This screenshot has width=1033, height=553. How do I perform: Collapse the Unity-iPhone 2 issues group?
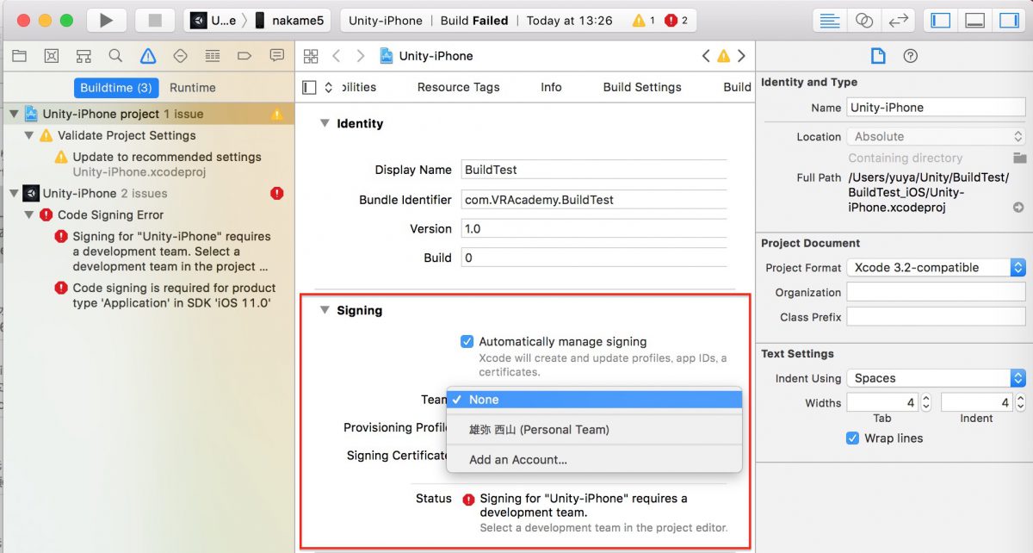point(14,193)
